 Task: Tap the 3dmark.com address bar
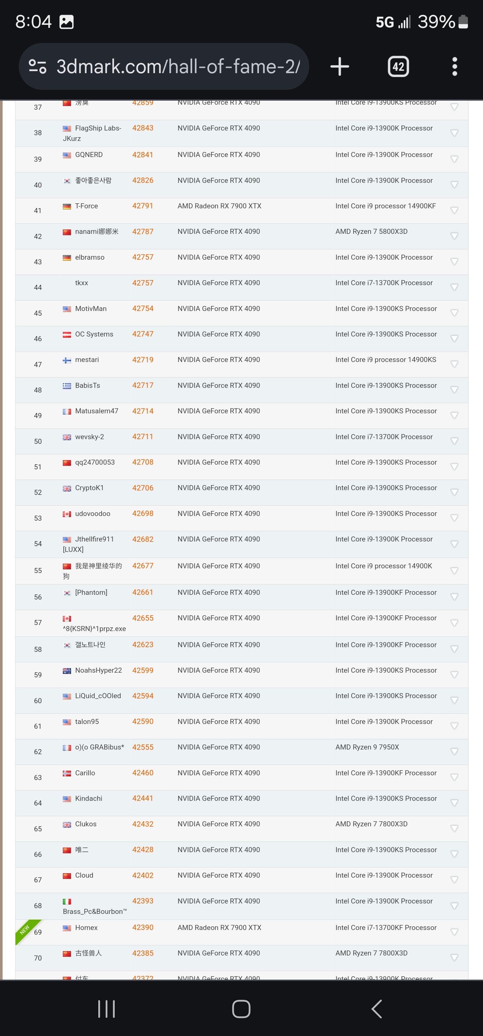tap(178, 66)
